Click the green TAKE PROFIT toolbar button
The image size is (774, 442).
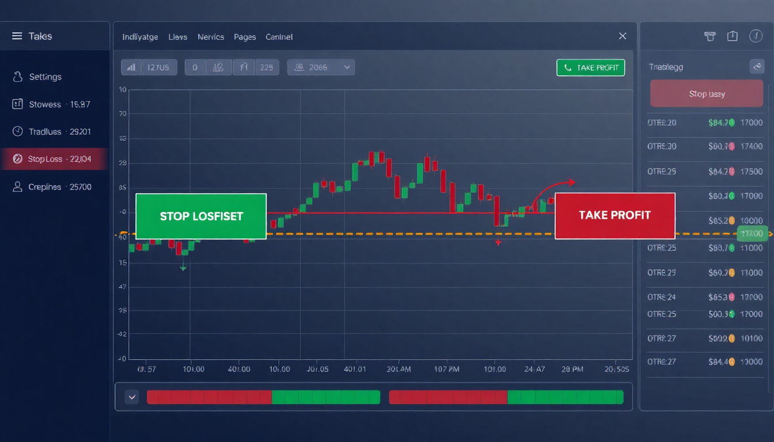point(591,68)
